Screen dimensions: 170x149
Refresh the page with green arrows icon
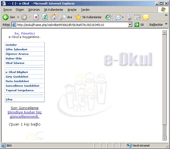(45, 17)
